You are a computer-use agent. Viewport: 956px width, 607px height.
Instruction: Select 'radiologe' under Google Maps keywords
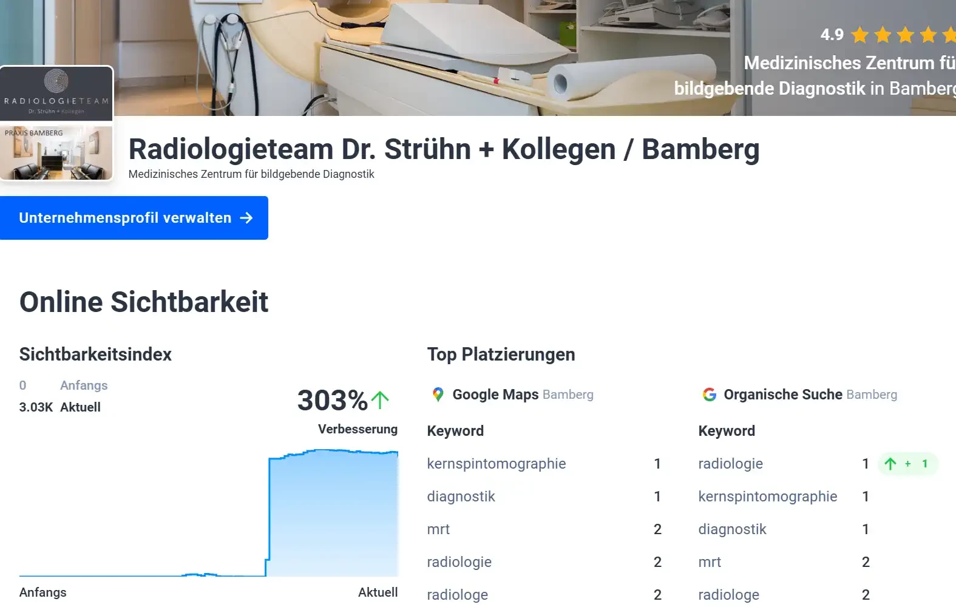pyautogui.click(x=457, y=595)
